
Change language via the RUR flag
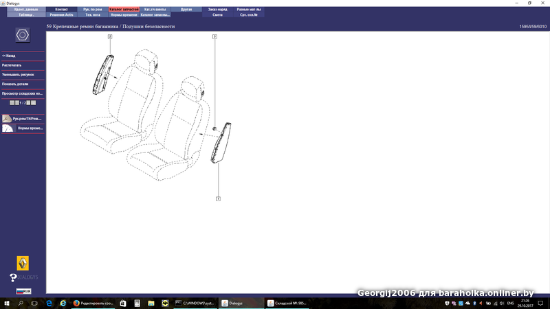coord(23,291)
